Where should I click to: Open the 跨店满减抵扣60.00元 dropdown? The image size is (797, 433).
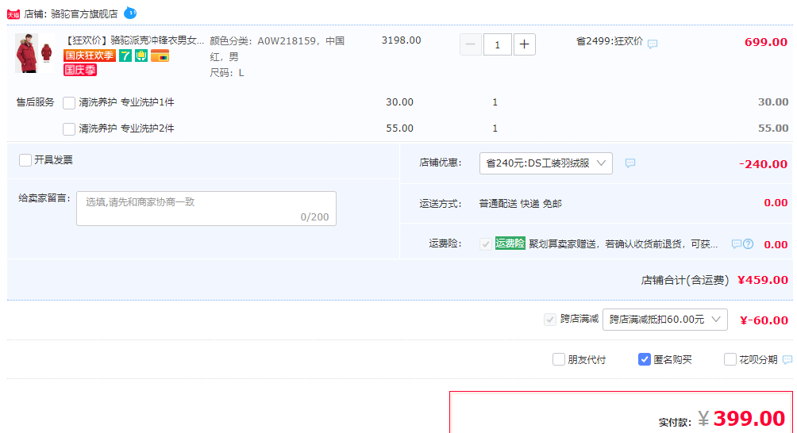pos(665,320)
